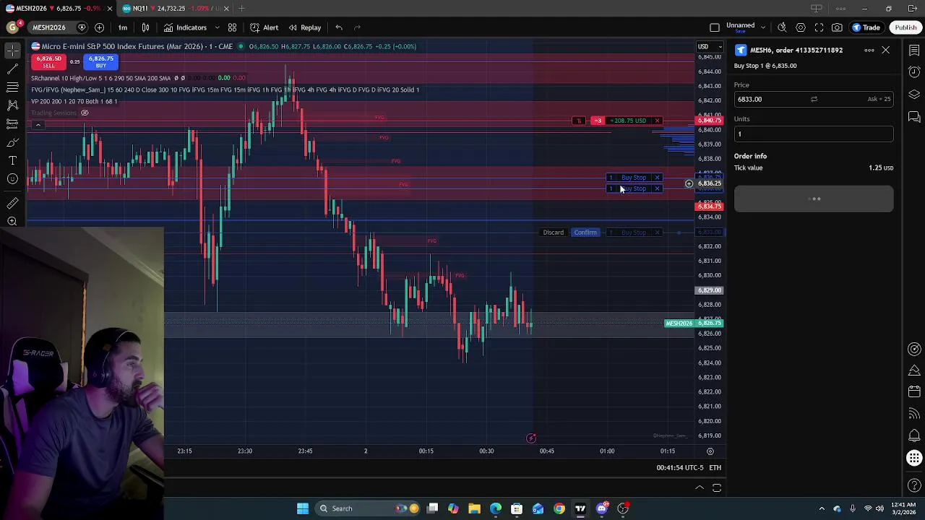Open the Alert creation dialog
The width and height of the screenshot is (925, 520).
264,27
